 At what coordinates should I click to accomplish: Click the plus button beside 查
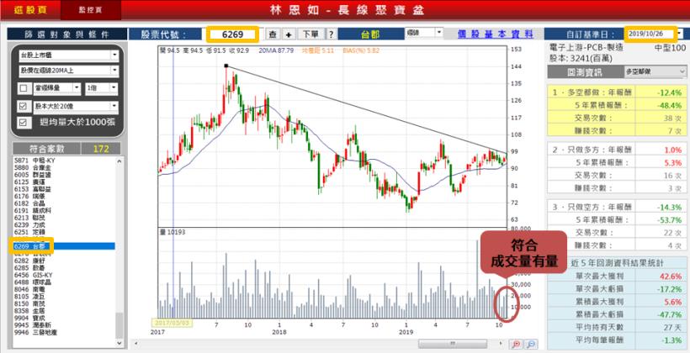(289, 34)
